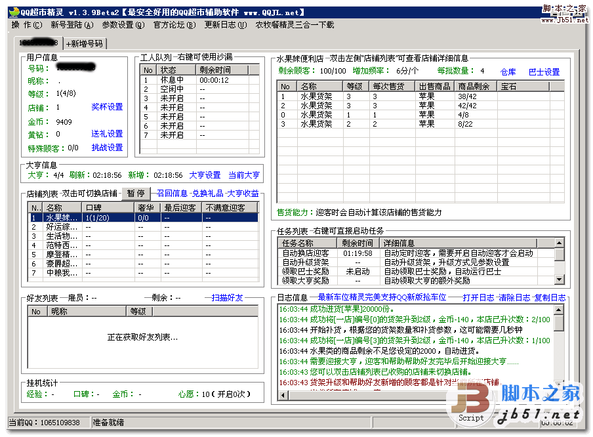Select shop row 好运综… in the shop list
The height and width of the screenshot is (437, 593).
(144, 227)
